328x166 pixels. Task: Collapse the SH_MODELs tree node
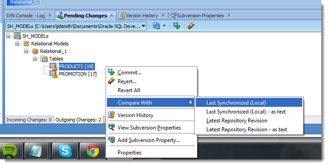tap(8, 36)
